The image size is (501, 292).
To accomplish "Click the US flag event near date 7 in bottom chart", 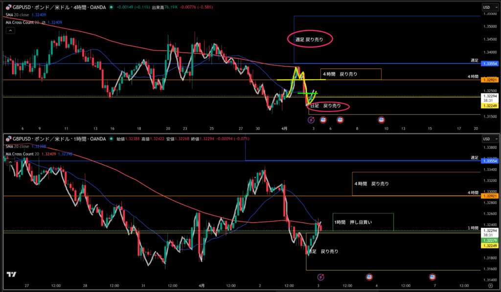I will [433, 277].
